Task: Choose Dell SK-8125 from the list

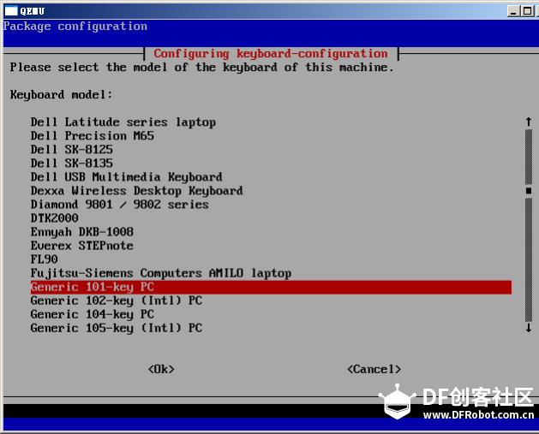Action: pos(71,150)
